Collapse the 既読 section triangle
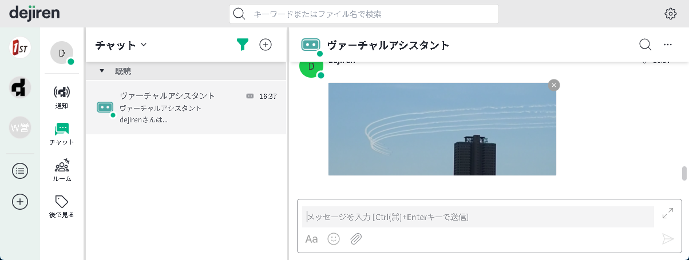689x260 pixels. click(x=102, y=71)
